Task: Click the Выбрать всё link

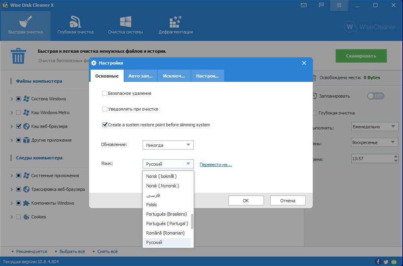Action: (72, 251)
